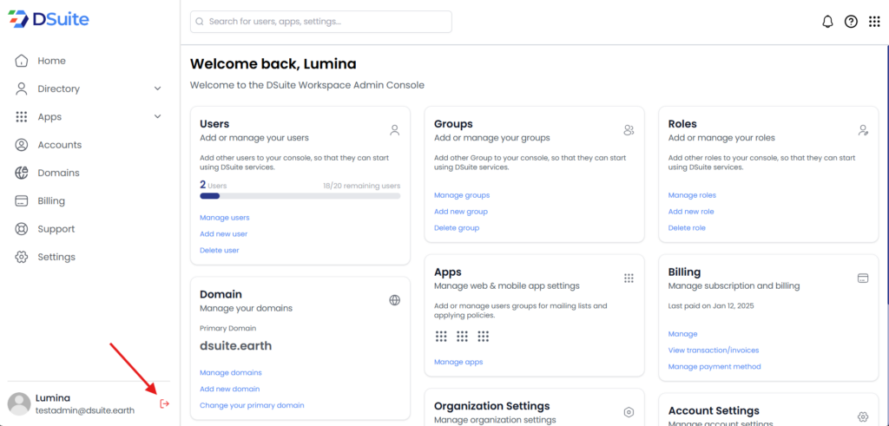Viewport: 889px width, 426px height.
Task: Click Change your primary domain link
Action: (x=252, y=405)
